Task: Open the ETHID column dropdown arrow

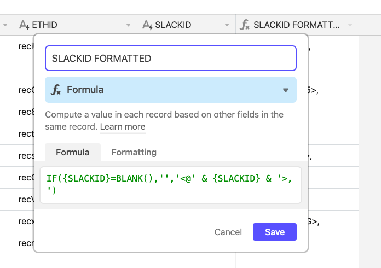Action: click(128, 25)
